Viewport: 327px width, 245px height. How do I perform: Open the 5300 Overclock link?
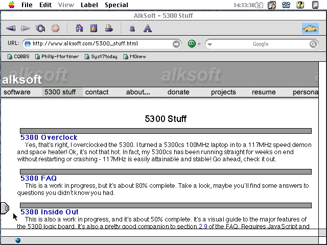[x=49, y=137]
